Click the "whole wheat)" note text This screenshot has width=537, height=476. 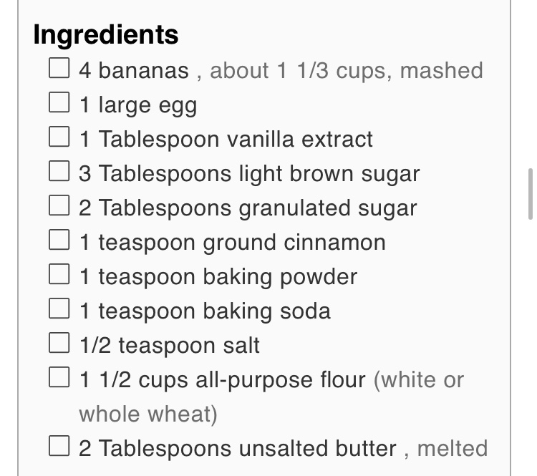tap(148, 414)
